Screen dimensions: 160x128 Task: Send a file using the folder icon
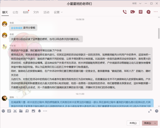pos(21,111)
